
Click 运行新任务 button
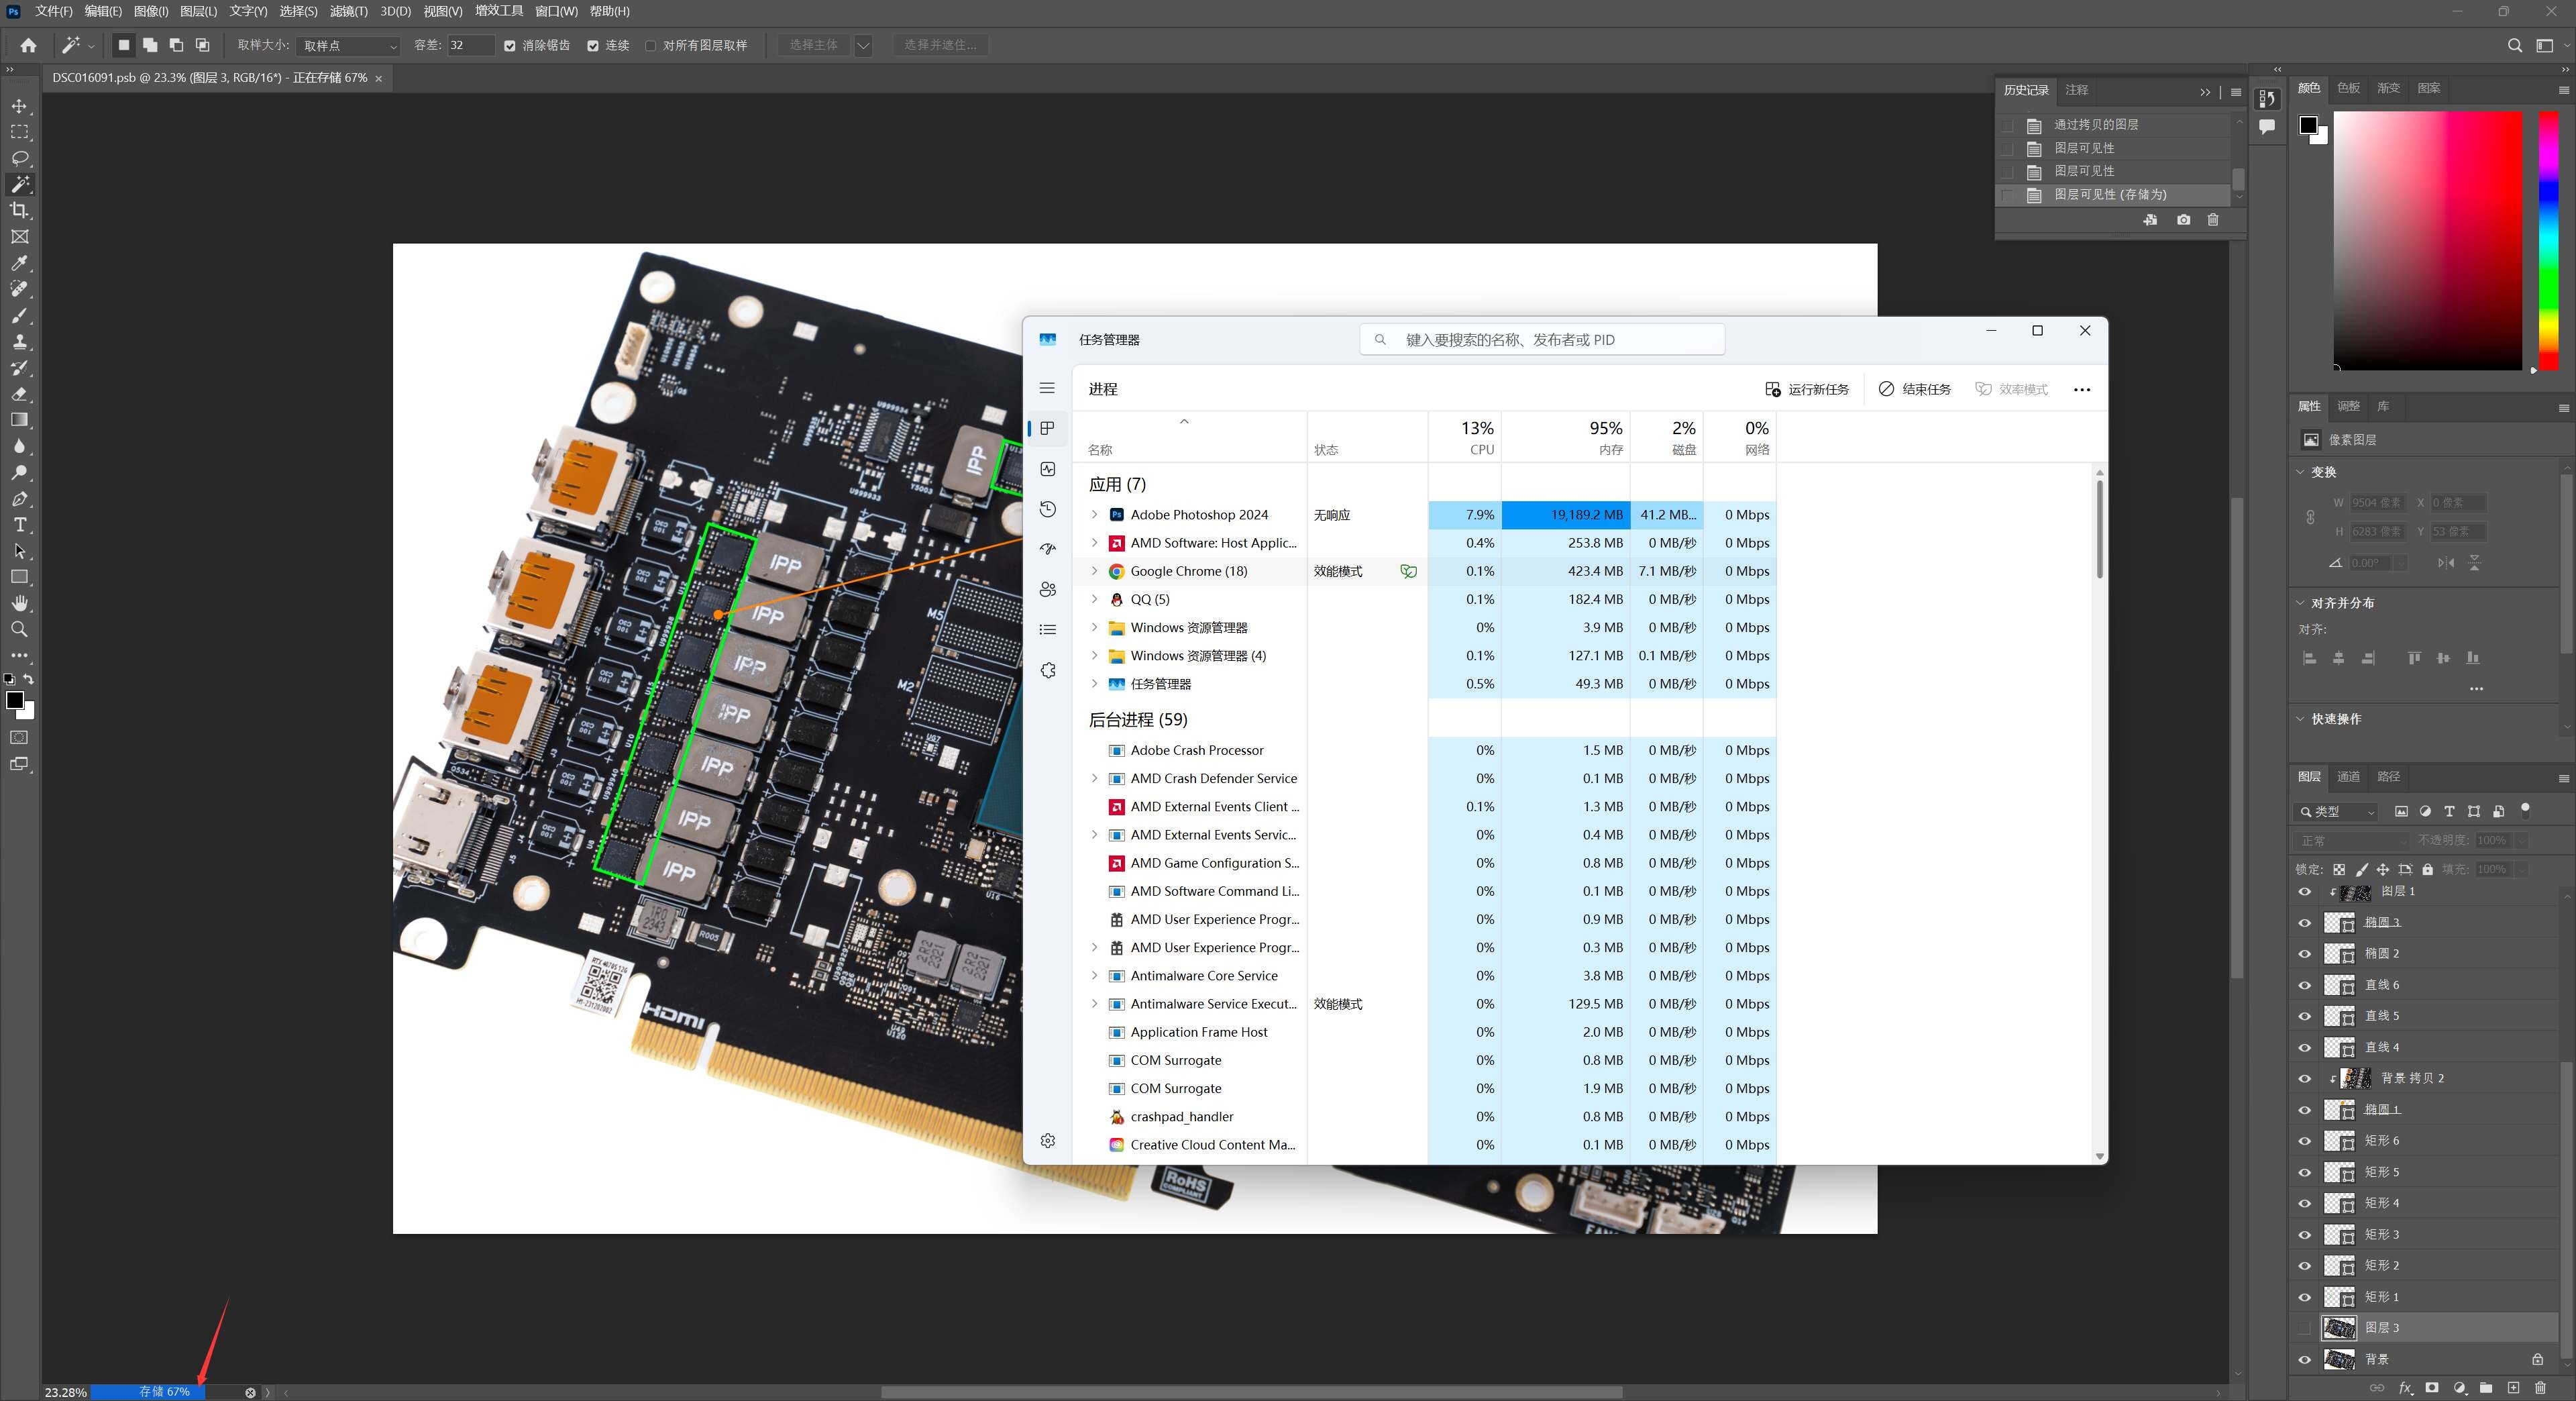(1807, 389)
